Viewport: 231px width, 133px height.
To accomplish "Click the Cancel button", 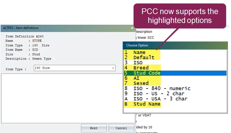I will 121,128.
